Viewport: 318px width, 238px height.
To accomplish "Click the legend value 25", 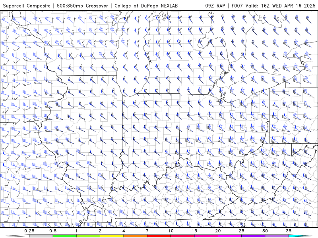I will (x=242, y=231).
